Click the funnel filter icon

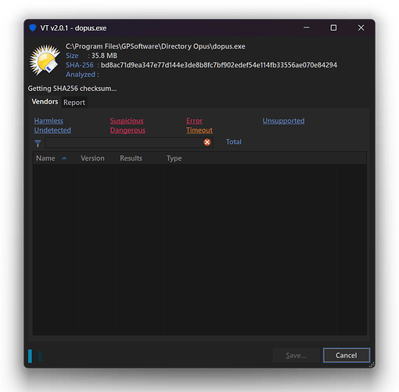pos(38,143)
